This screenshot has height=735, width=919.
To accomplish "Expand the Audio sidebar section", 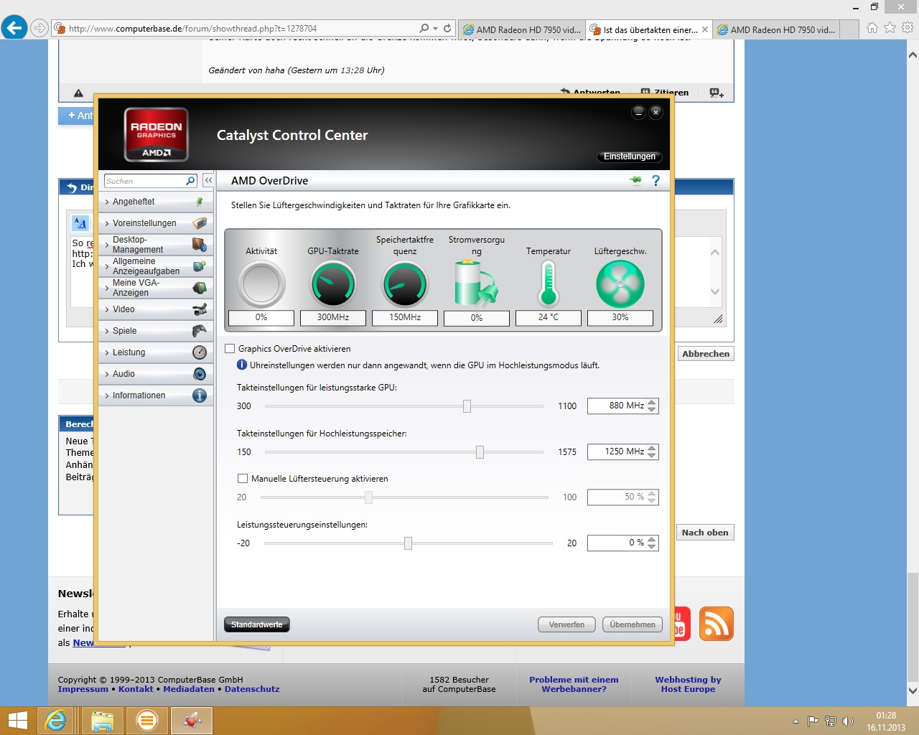I will pos(155,374).
